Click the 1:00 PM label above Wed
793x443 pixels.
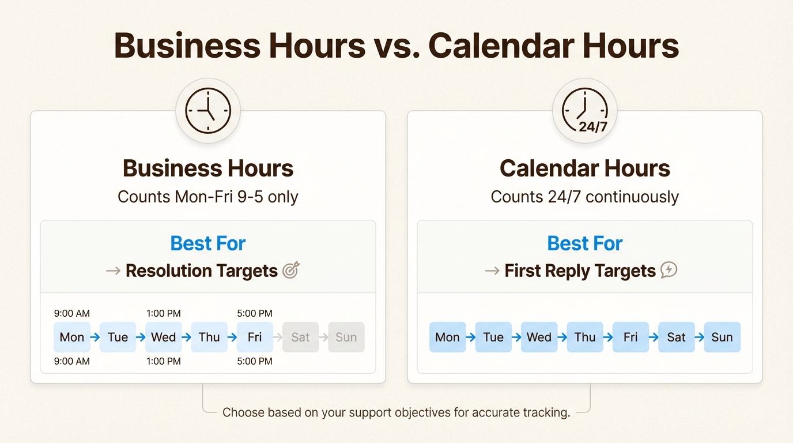(x=164, y=314)
